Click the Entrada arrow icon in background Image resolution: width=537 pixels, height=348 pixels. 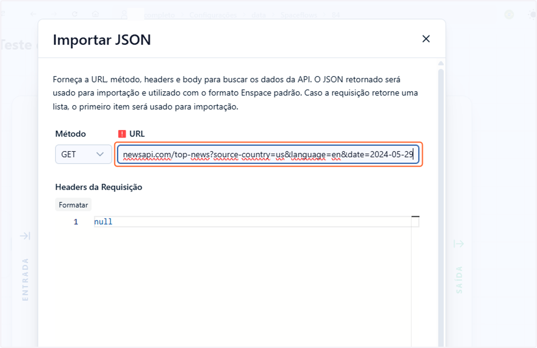pyautogui.click(x=25, y=236)
